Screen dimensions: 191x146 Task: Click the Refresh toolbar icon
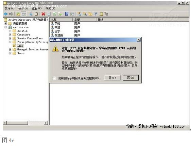54,14
